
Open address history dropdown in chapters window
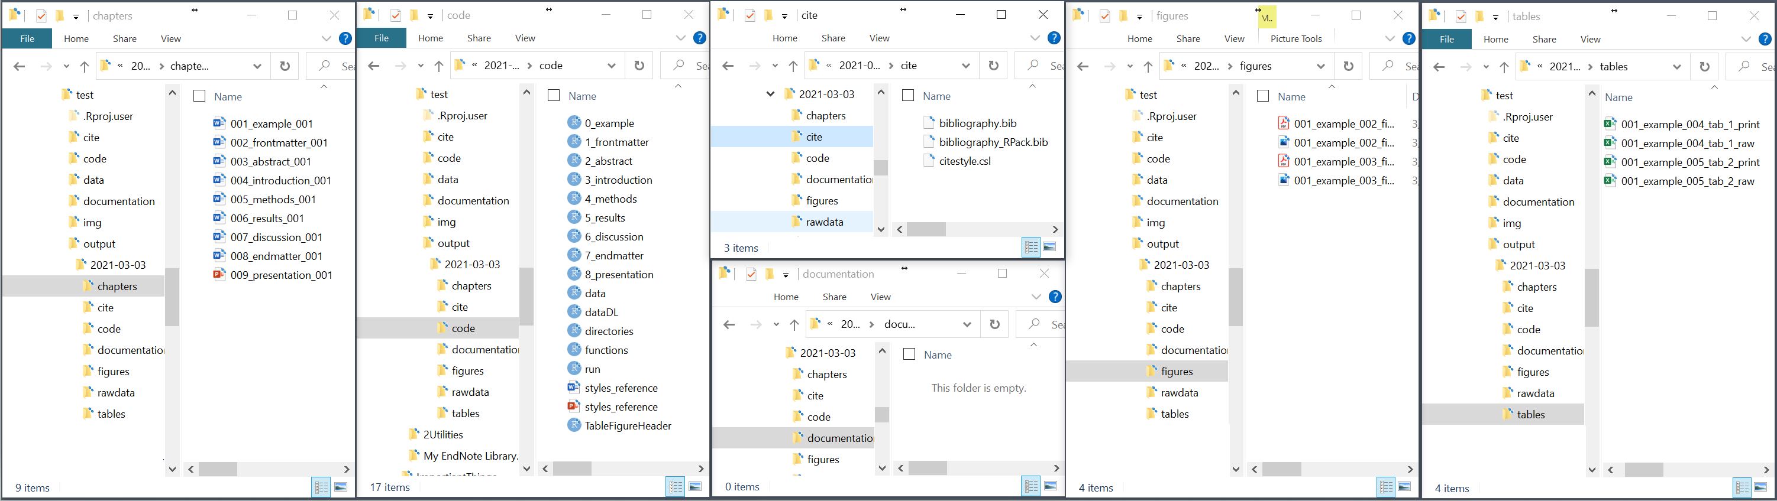pyautogui.click(x=257, y=66)
